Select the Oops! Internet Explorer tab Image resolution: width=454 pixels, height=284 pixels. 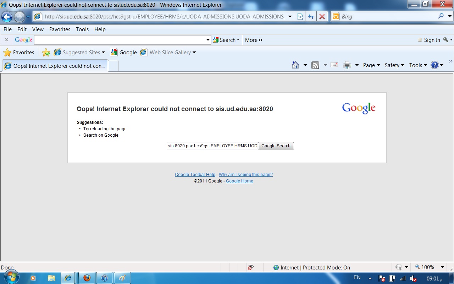55,66
